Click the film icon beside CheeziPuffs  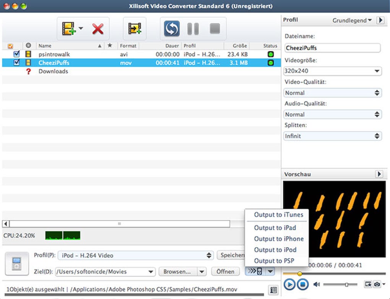coord(28,63)
